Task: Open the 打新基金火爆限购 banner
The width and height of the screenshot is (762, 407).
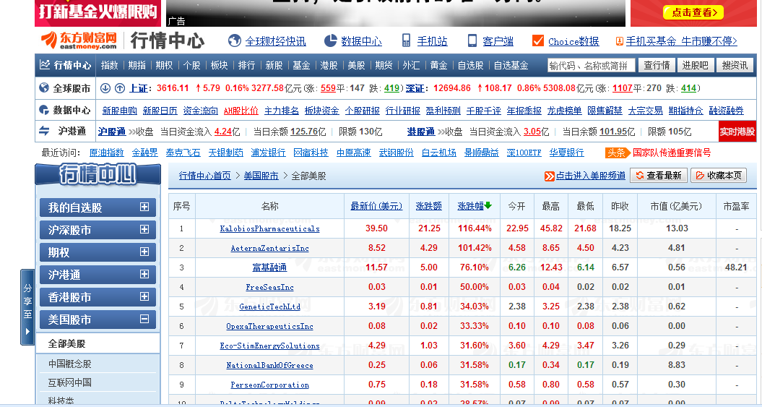Action: tap(98, 12)
